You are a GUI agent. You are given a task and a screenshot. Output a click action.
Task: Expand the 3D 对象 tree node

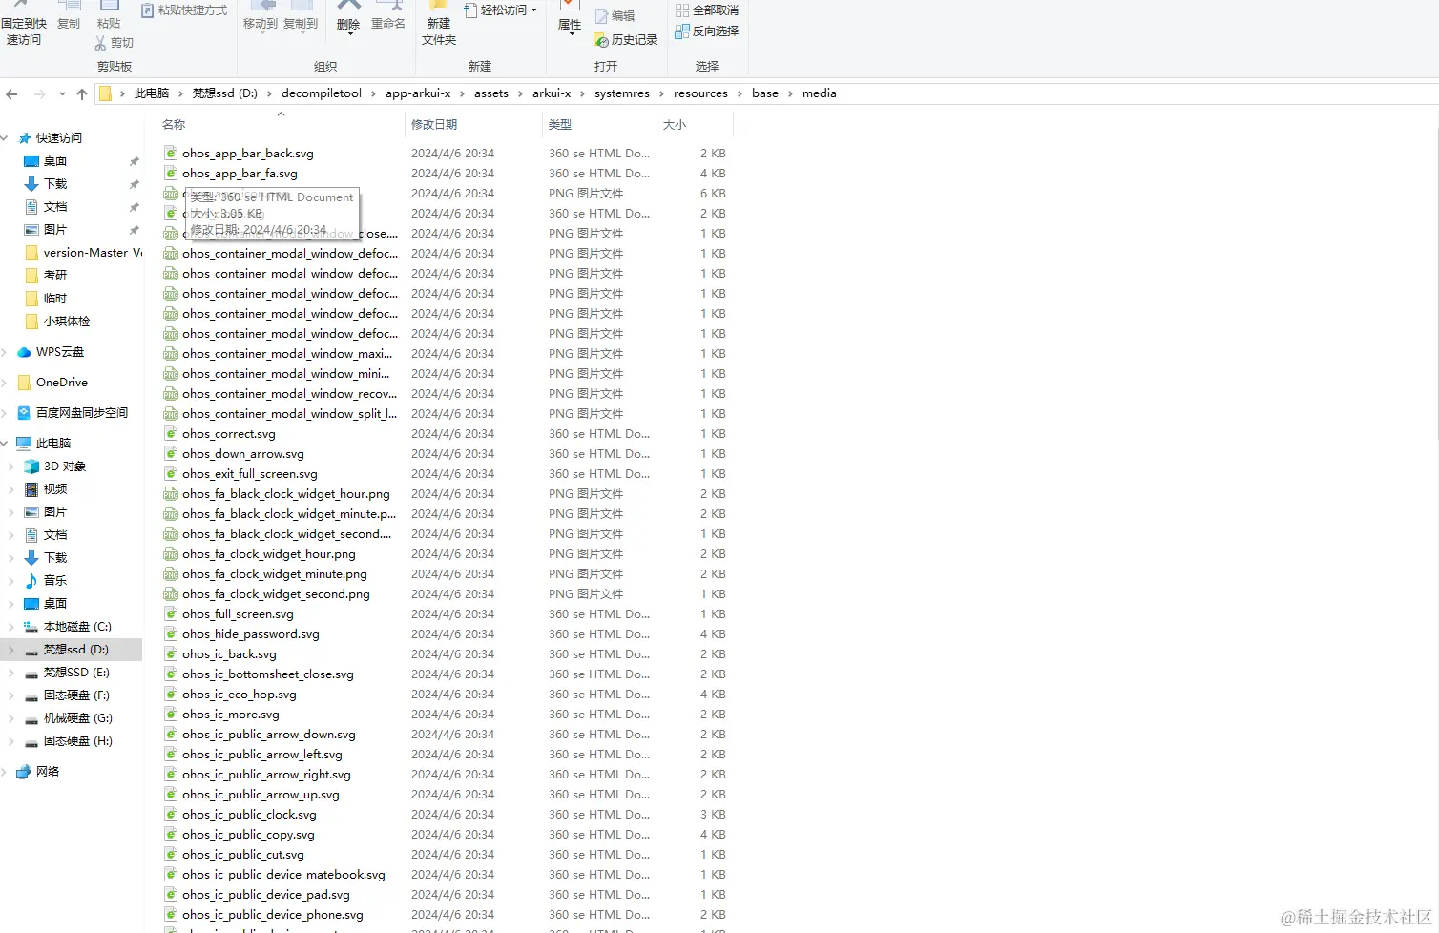(x=11, y=466)
